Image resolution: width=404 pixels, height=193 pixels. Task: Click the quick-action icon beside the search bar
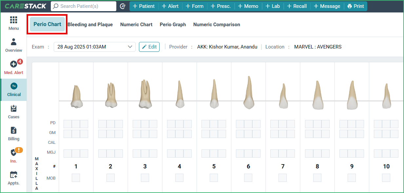123,6
